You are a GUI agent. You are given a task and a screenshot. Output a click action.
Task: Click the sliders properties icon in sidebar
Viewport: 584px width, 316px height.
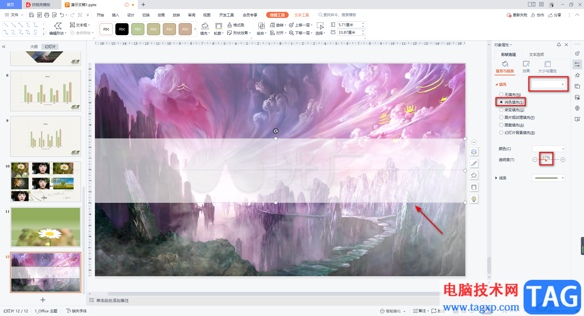[x=577, y=64]
